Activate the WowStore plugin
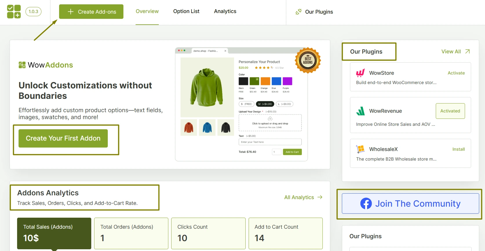Image resolution: width=485 pixels, height=251 pixels. point(456,73)
